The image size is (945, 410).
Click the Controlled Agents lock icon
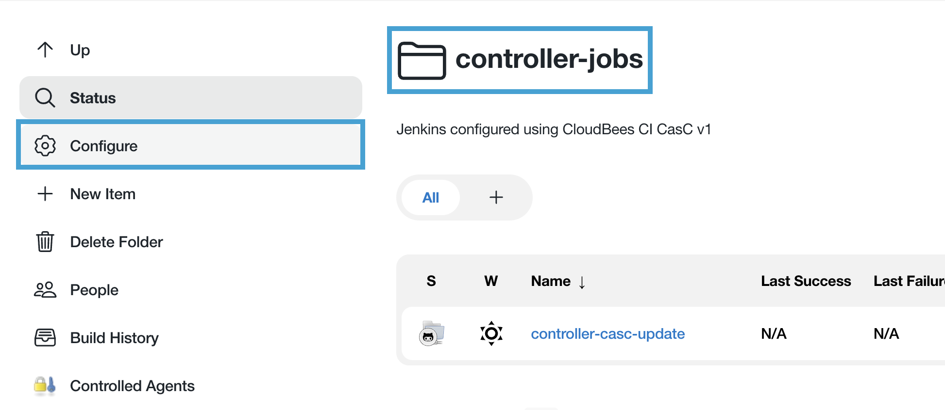click(45, 386)
